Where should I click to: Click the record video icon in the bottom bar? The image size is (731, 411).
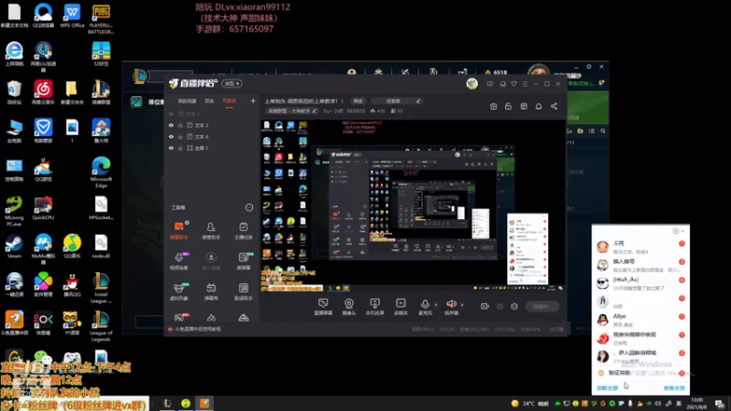click(x=485, y=306)
